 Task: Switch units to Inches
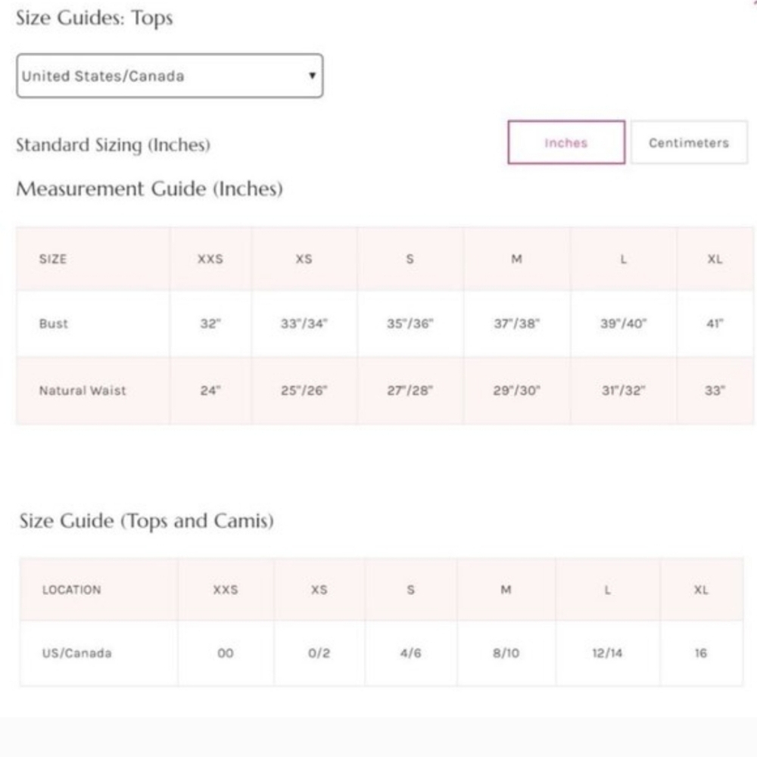pyautogui.click(x=566, y=142)
